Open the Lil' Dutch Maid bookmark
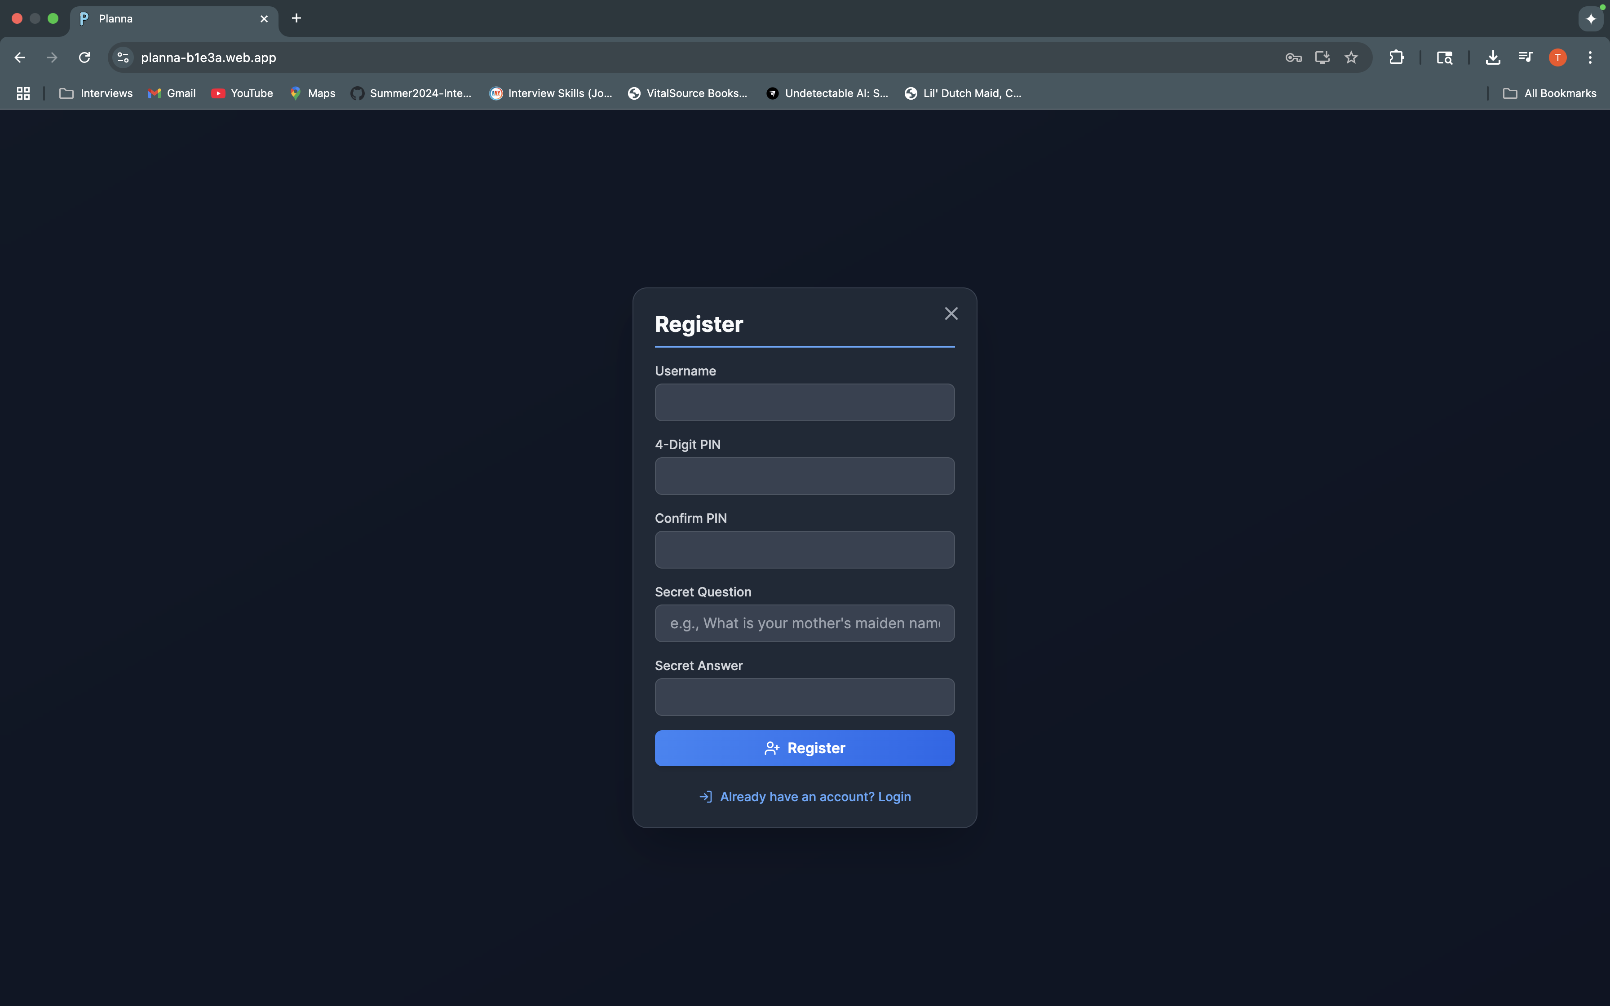 [963, 93]
